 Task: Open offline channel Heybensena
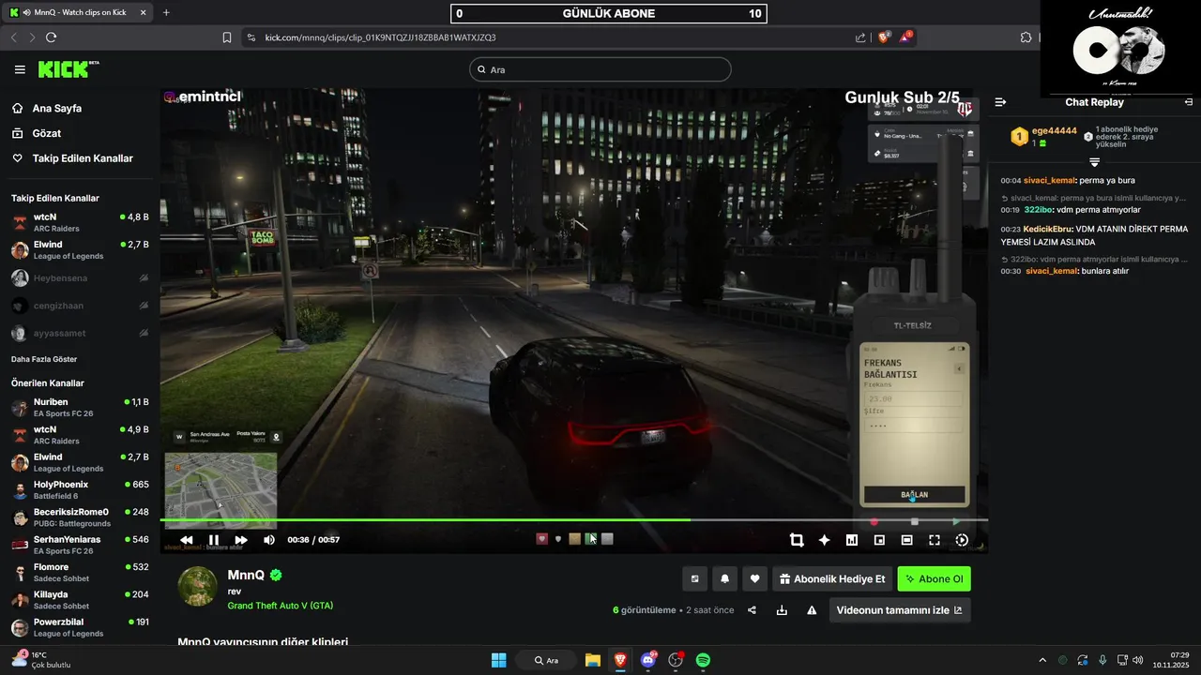(x=80, y=278)
